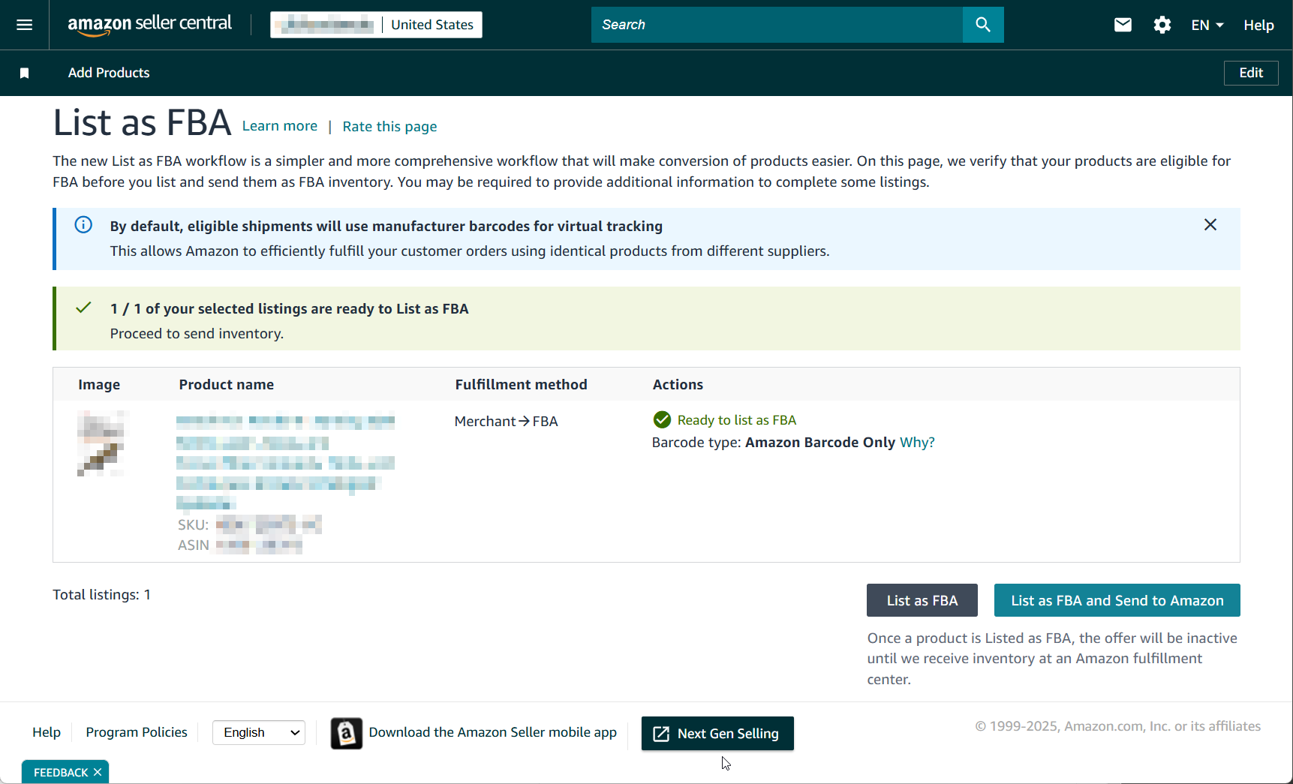Image resolution: width=1293 pixels, height=784 pixels.
Task: Click the blurred product thumbnail image
Action: [103, 443]
